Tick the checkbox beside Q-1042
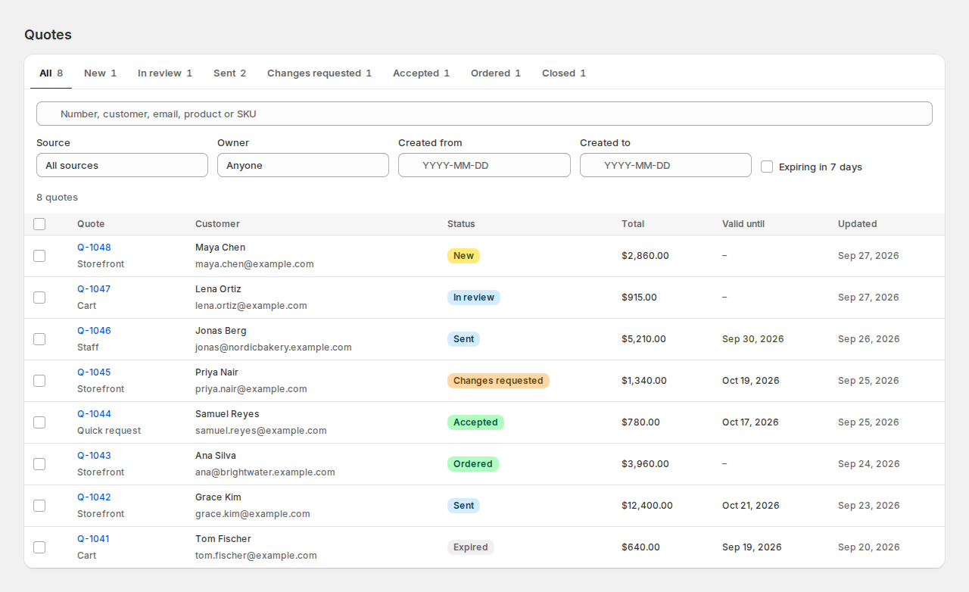The image size is (969, 592). (39, 506)
